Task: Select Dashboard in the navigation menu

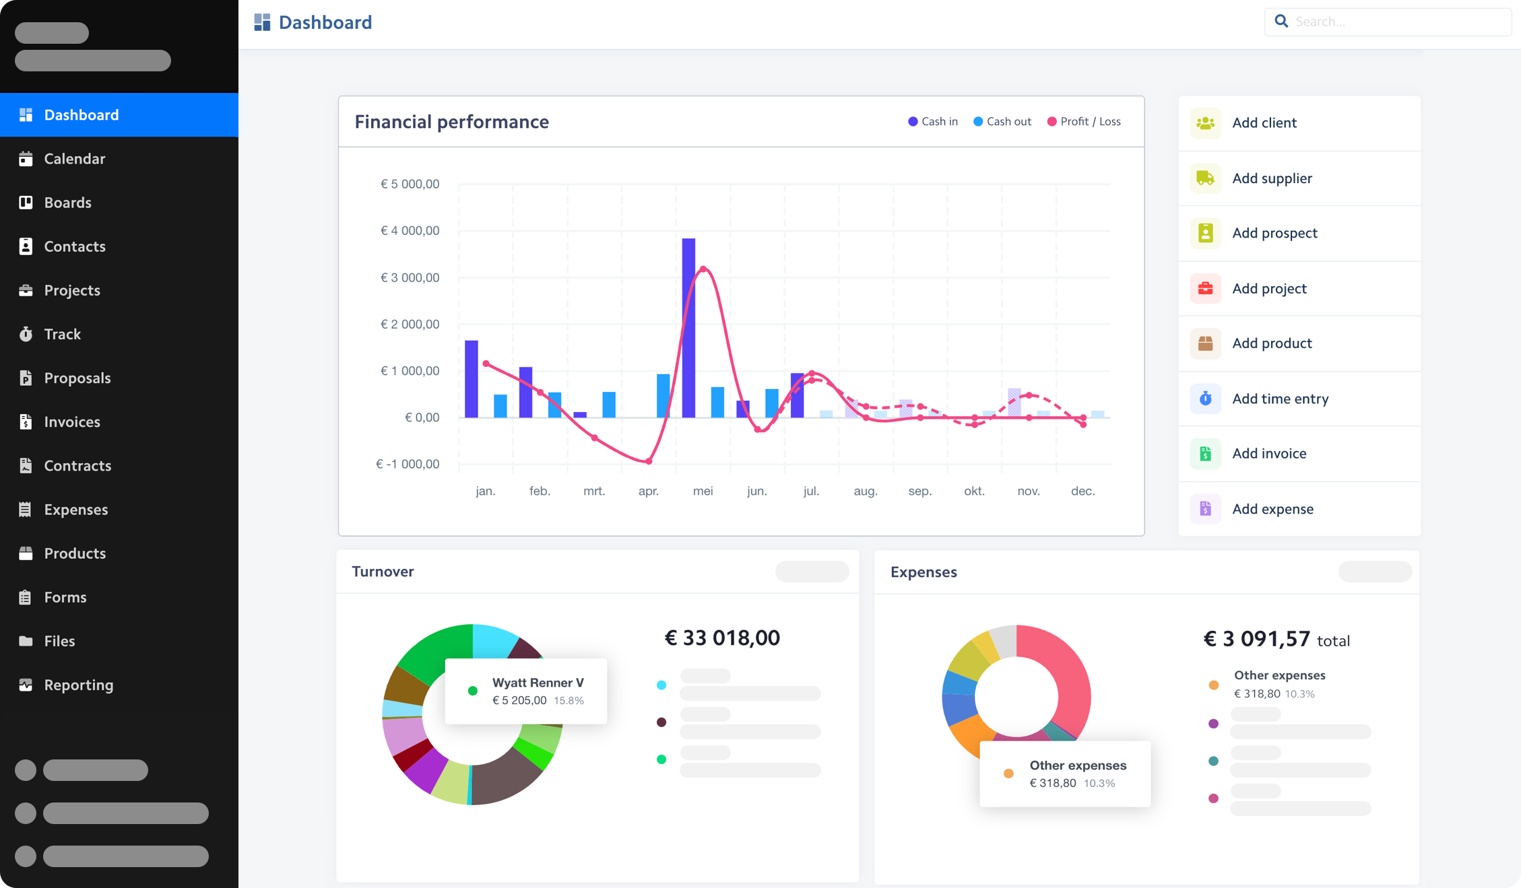Action: (x=81, y=114)
